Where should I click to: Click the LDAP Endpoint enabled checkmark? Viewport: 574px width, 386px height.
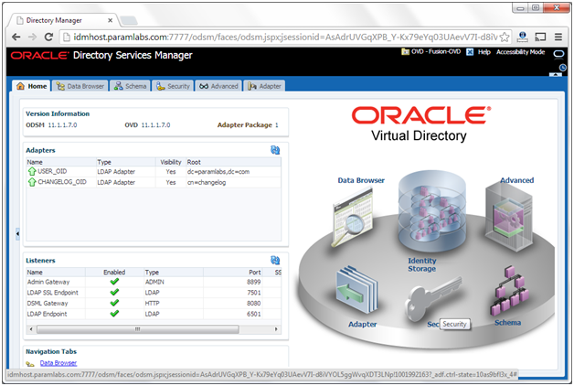coord(114,314)
